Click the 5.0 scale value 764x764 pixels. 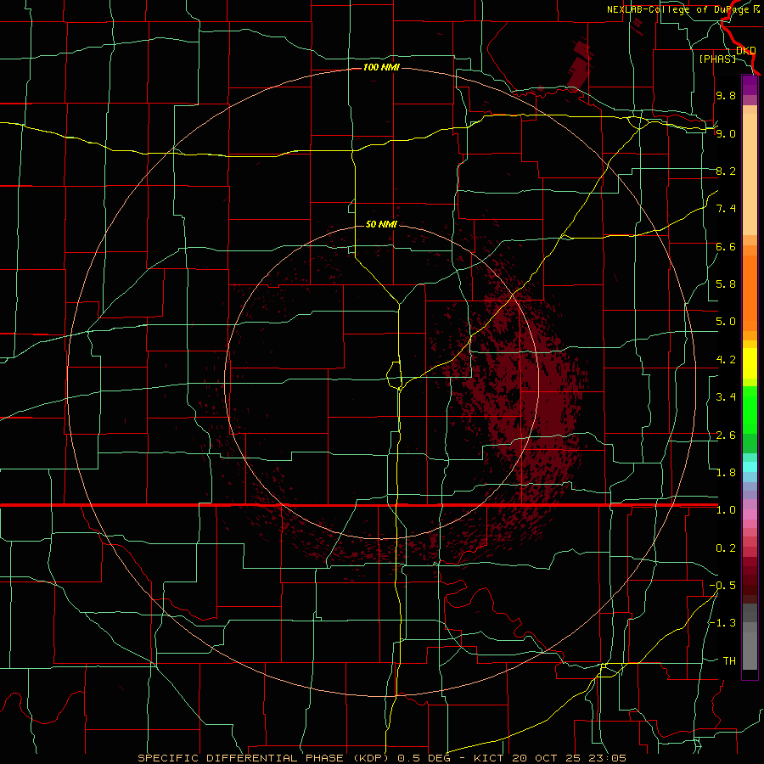726,322
